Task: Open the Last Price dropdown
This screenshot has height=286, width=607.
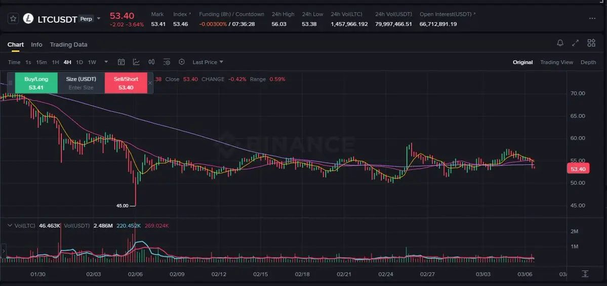Action: [208, 62]
